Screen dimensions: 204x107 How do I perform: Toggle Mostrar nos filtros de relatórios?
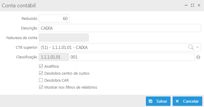click(41, 87)
